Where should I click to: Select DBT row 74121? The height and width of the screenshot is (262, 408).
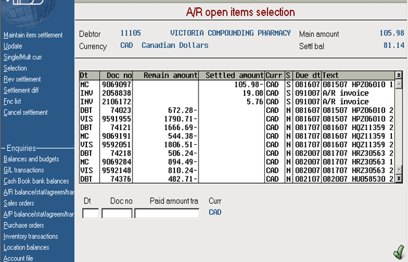point(237,128)
